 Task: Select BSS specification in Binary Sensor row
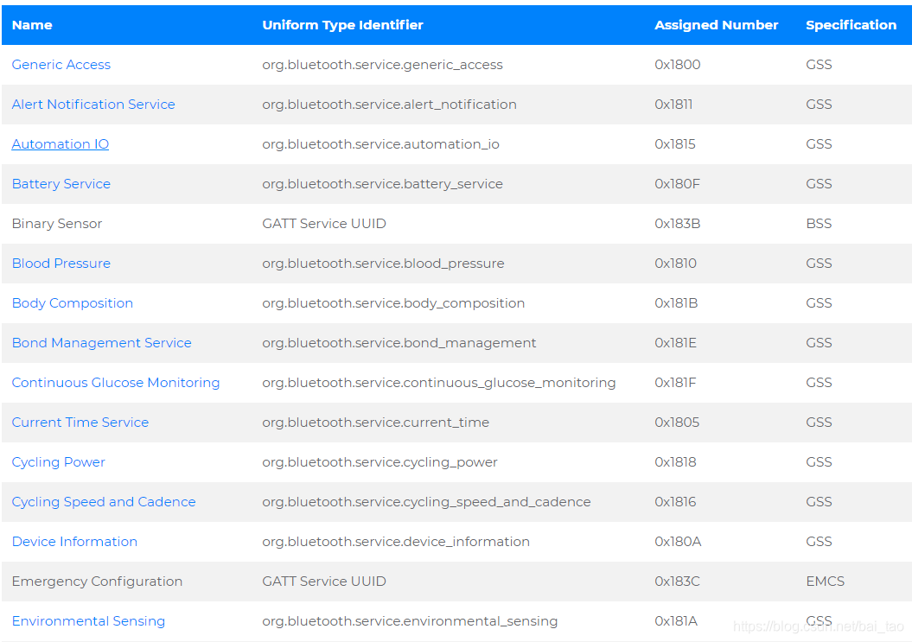(819, 224)
